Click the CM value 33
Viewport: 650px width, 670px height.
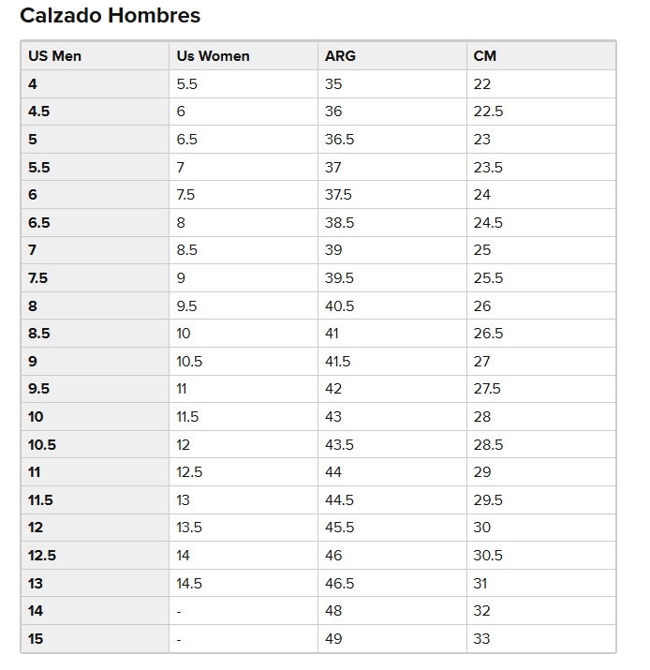(481, 639)
